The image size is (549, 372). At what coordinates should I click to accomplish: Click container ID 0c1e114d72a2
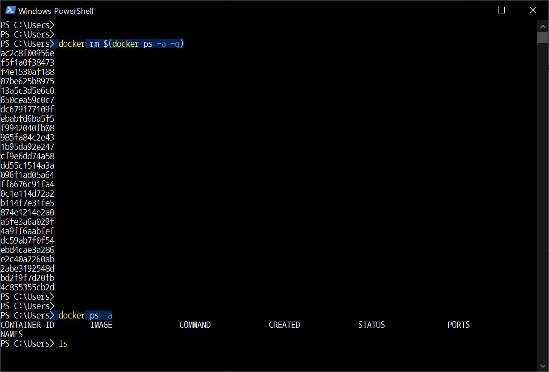click(28, 194)
